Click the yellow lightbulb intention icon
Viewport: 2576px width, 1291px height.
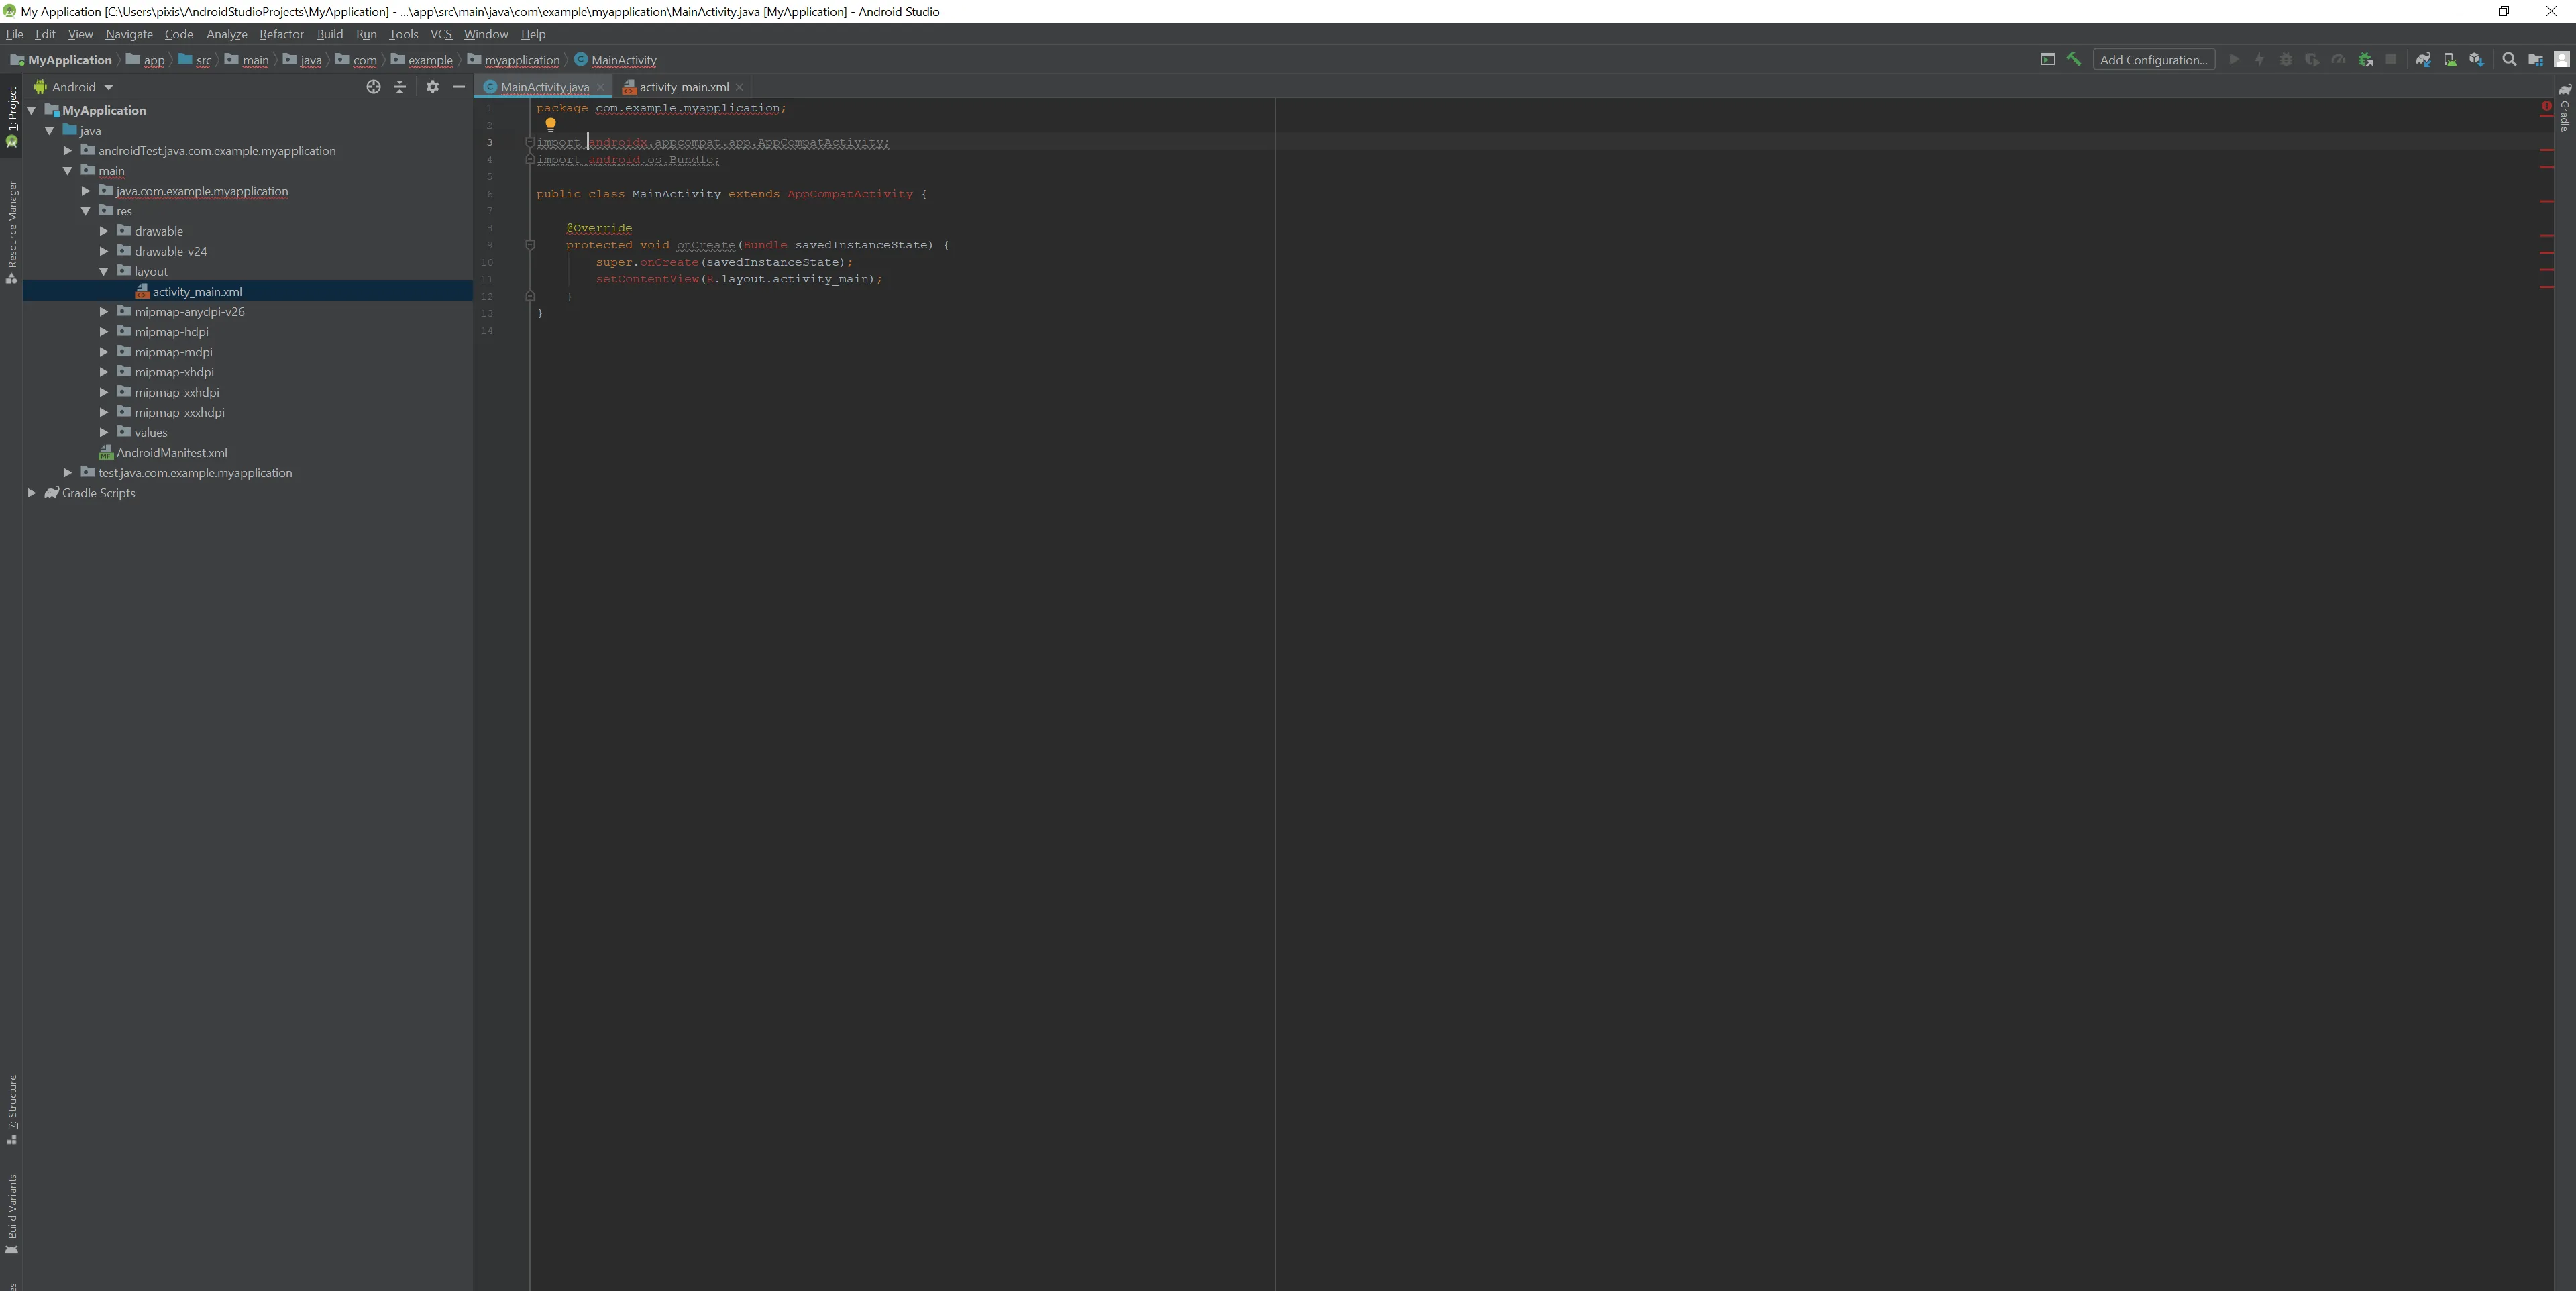550,125
